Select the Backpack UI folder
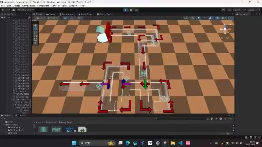 [x=15, y=130]
